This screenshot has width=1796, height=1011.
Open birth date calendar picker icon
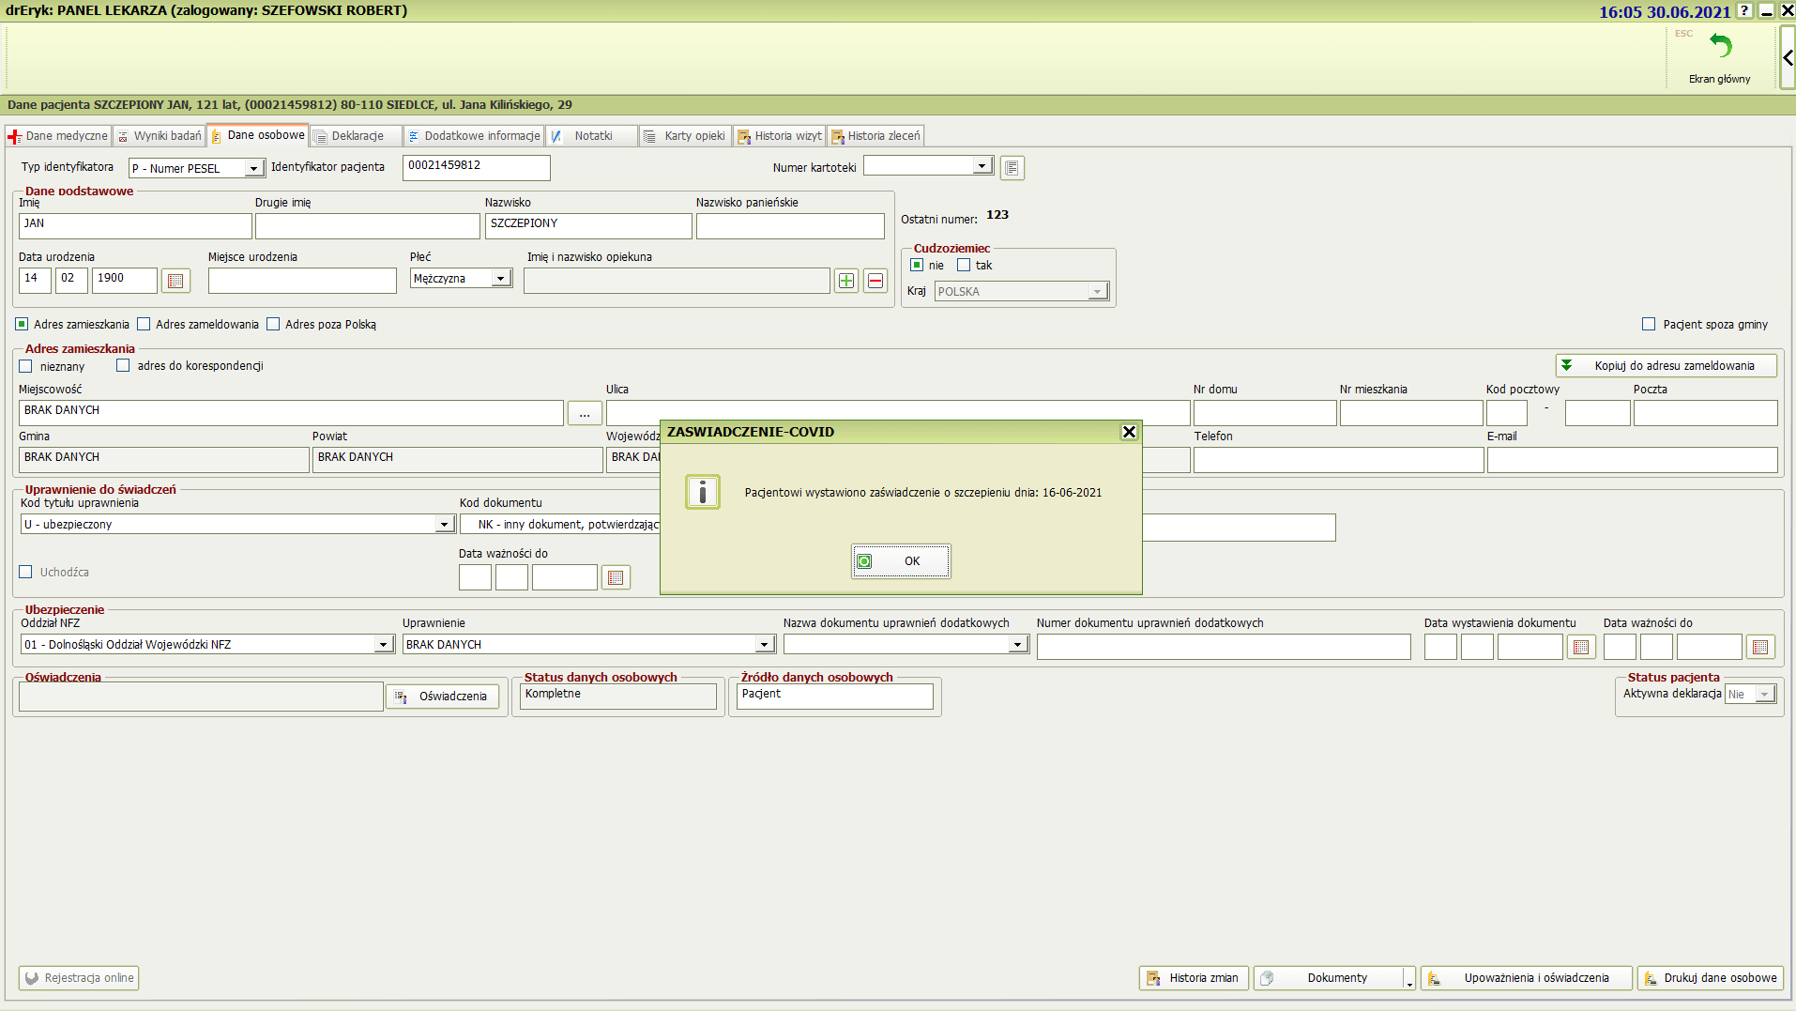175,281
